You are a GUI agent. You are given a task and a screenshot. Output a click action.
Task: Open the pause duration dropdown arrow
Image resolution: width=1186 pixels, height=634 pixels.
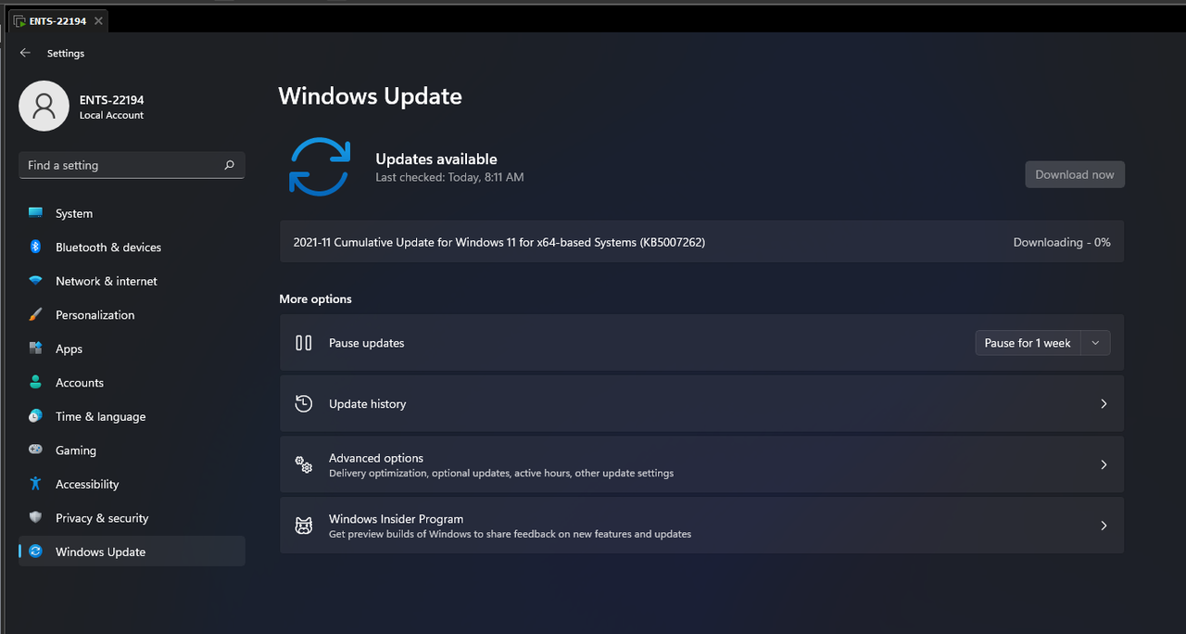click(1095, 343)
